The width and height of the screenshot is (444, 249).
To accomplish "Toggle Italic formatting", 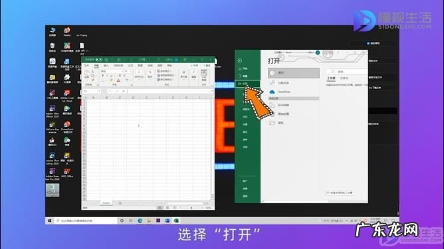I will [x=107, y=76].
